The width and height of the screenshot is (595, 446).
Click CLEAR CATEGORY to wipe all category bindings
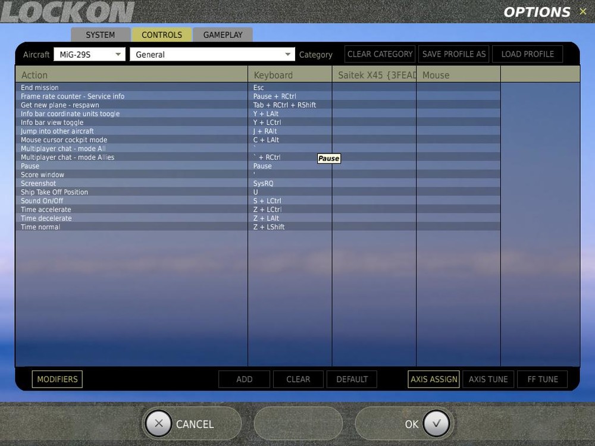(x=380, y=54)
